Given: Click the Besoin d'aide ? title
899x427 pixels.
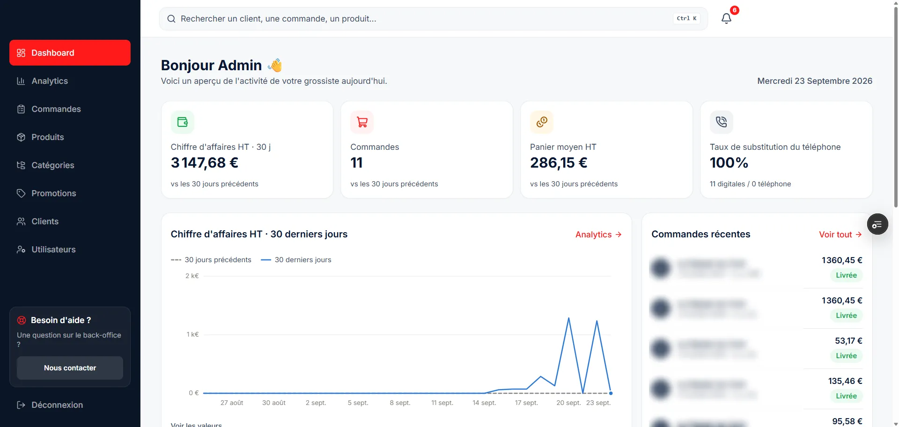Looking at the screenshot, I should tap(61, 320).
